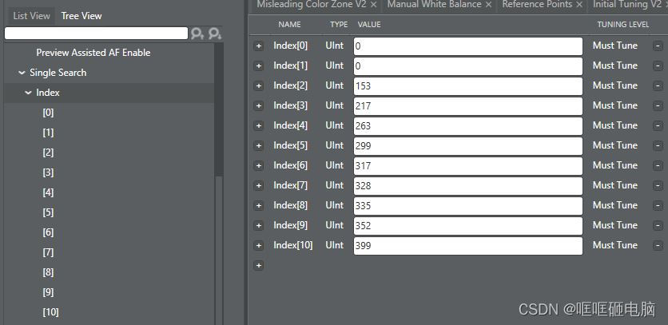Select tree item [9] under Index
Image resolution: width=668 pixels, height=325 pixels.
tap(48, 292)
